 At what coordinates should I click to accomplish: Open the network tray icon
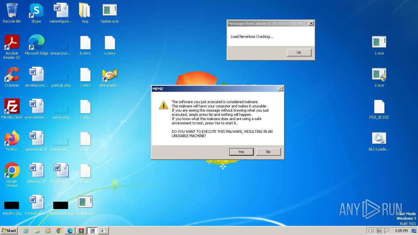379,231
